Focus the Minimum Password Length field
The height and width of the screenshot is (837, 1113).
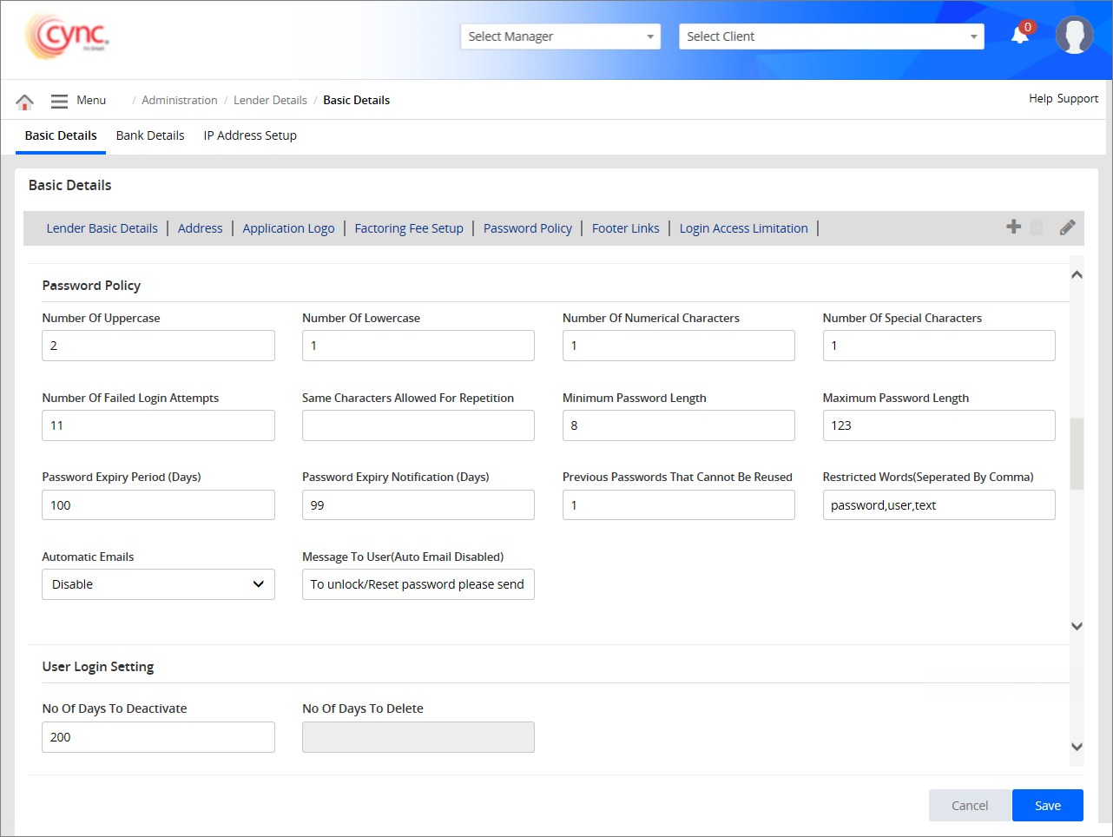tap(678, 425)
